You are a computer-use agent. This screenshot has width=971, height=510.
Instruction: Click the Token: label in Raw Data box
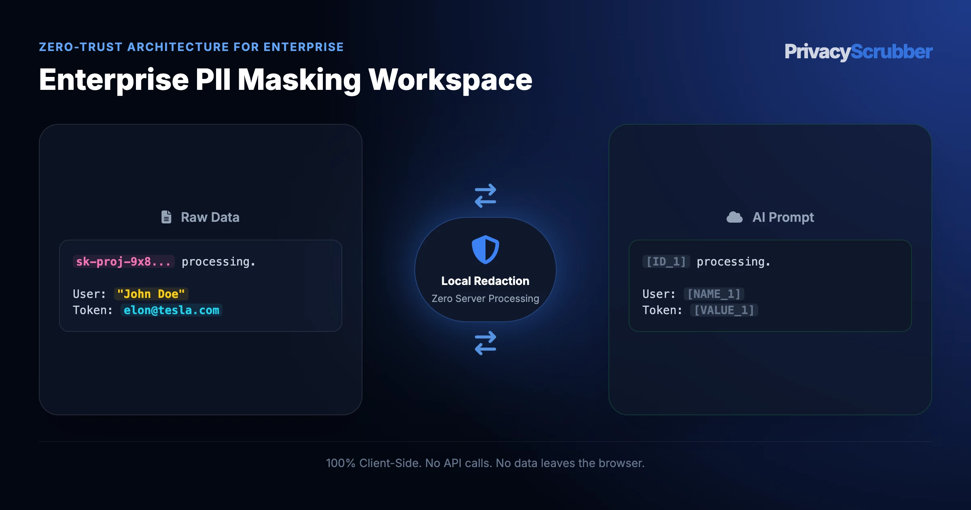[93, 310]
